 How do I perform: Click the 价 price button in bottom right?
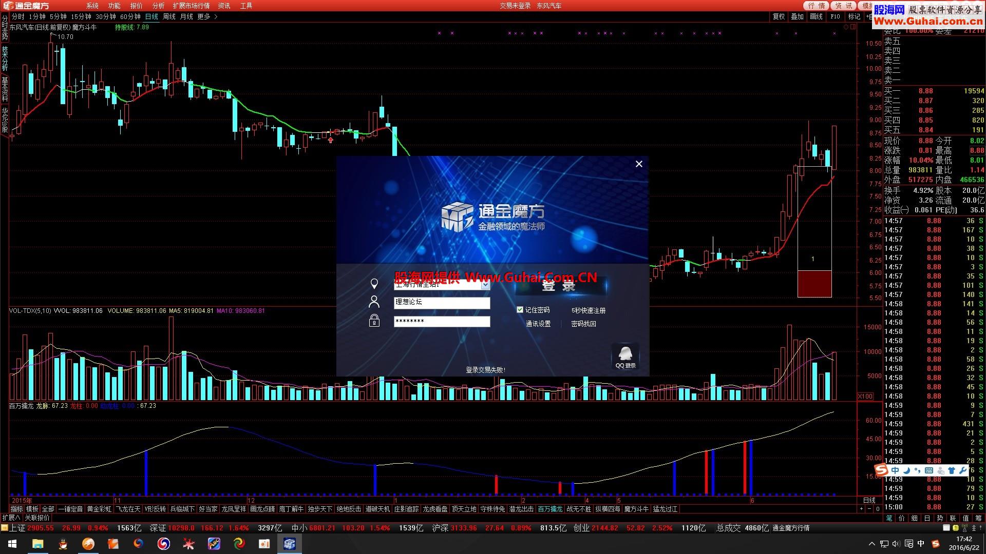[x=902, y=518]
